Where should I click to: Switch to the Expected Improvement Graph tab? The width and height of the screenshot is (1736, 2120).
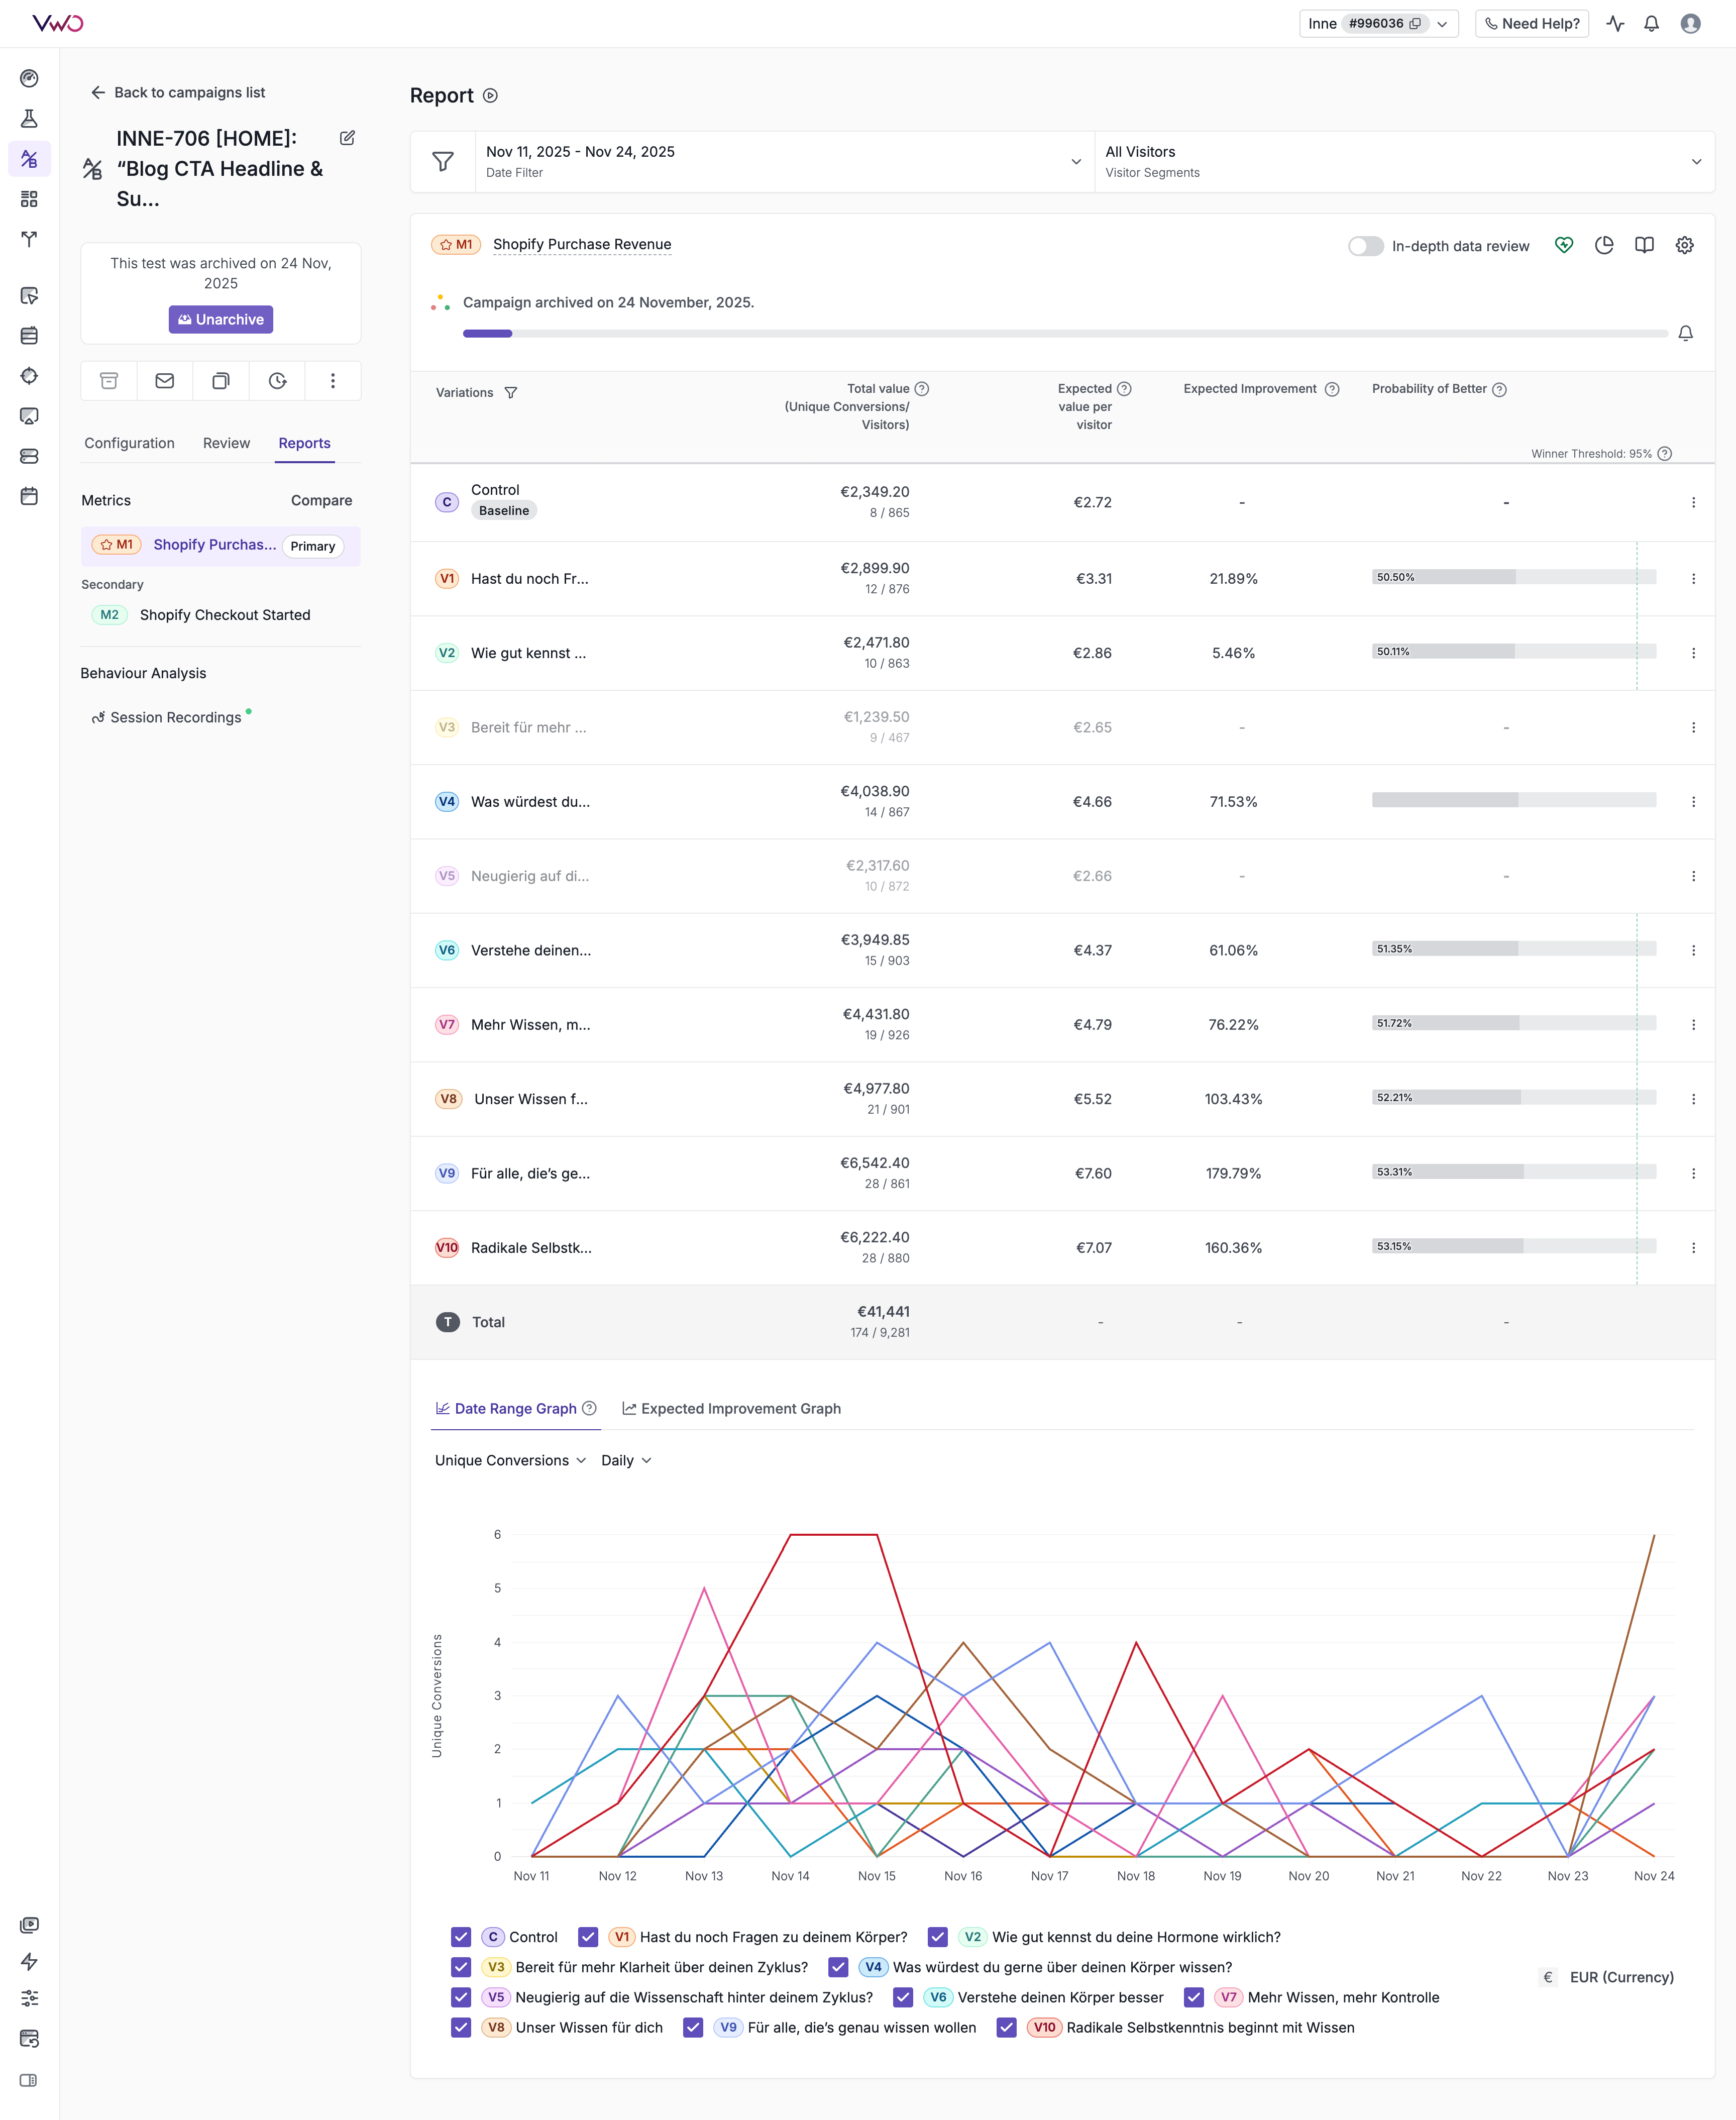pyautogui.click(x=731, y=1408)
